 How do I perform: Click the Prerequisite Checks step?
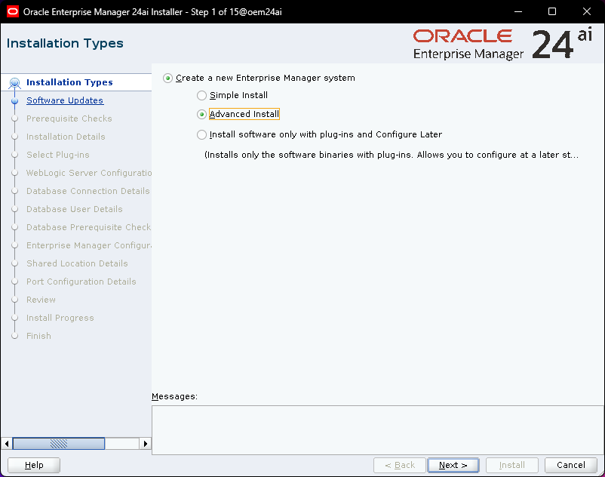tap(69, 118)
